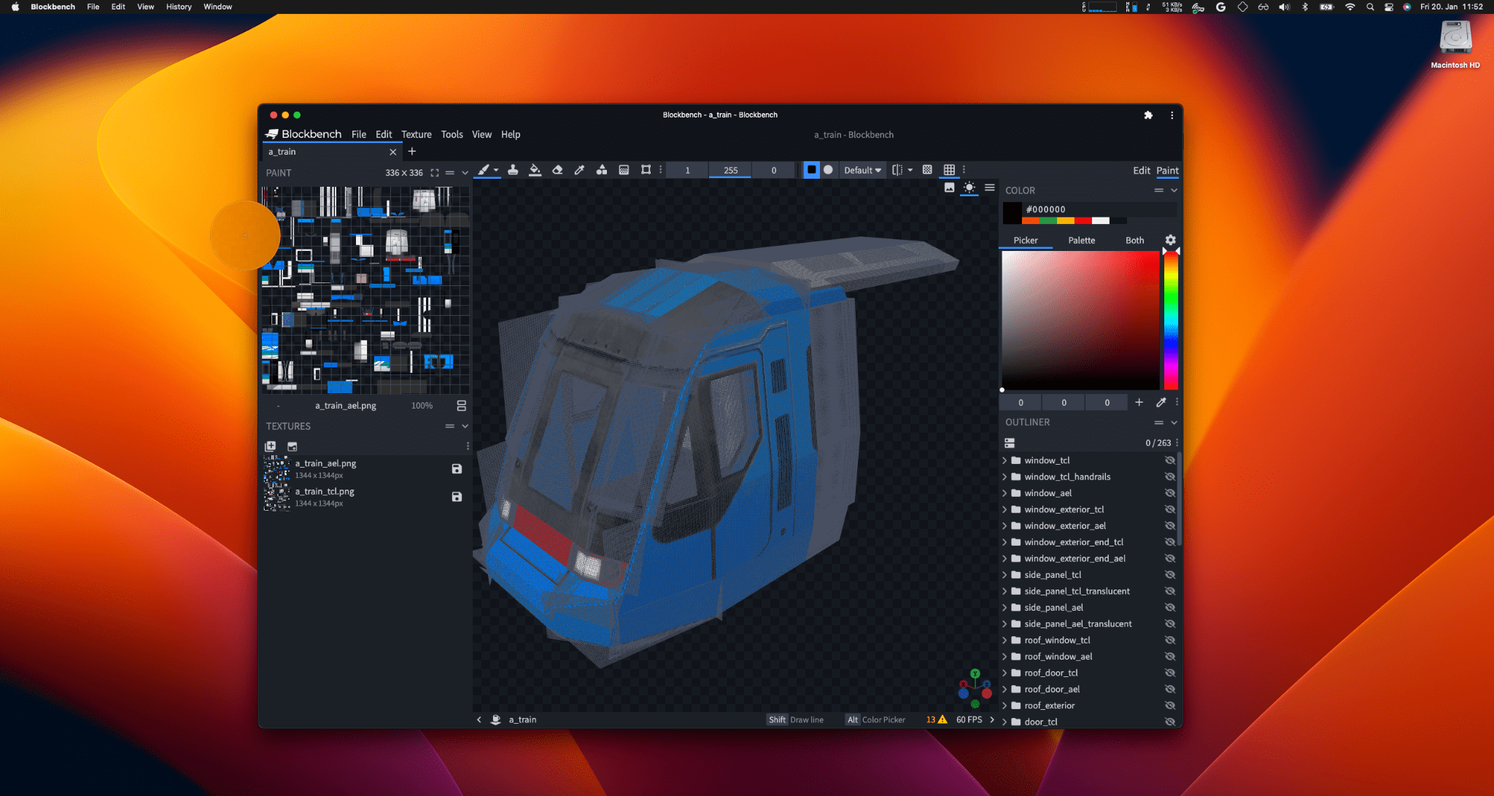
Task: Expand the door_tcl group in Outliner
Action: (x=1006, y=721)
